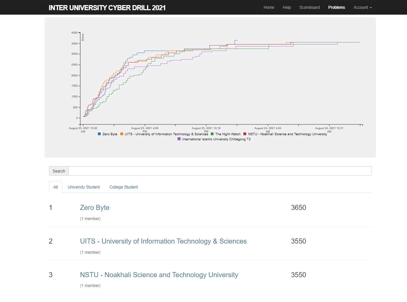The image size is (407, 302).
Task: Click the score 3650 for Zero Byte
Action: coord(299,207)
